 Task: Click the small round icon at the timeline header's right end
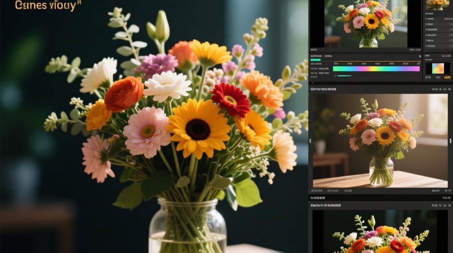[x=420, y=56]
